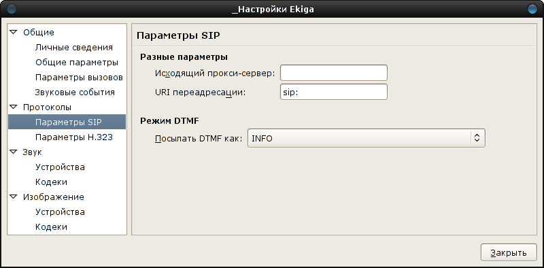The image size is (544, 268).
Task: Collapse the Общие tree section
Action: click(14, 32)
